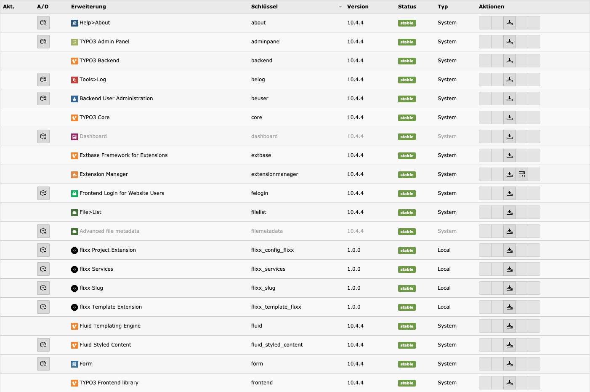The height and width of the screenshot is (392, 590).
Task: Click the Tools>Log extension icon
Action: click(x=75, y=80)
